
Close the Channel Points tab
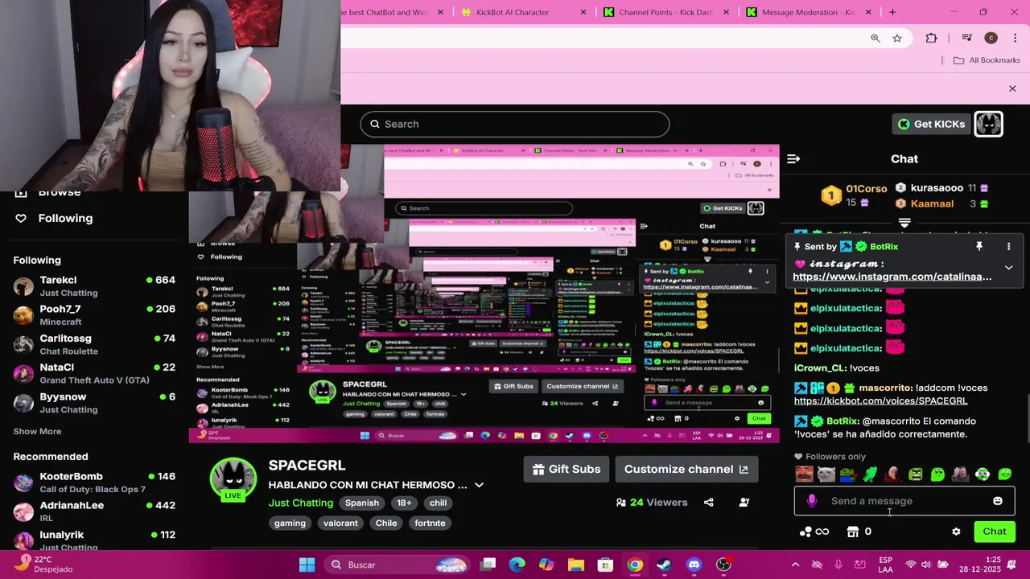pos(726,12)
